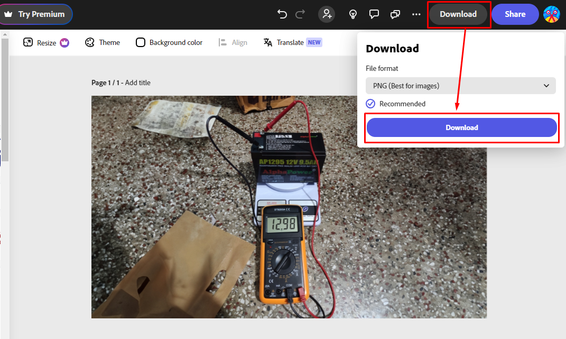Click the blue Download button in panel

pyautogui.click(x=462, y=127)
